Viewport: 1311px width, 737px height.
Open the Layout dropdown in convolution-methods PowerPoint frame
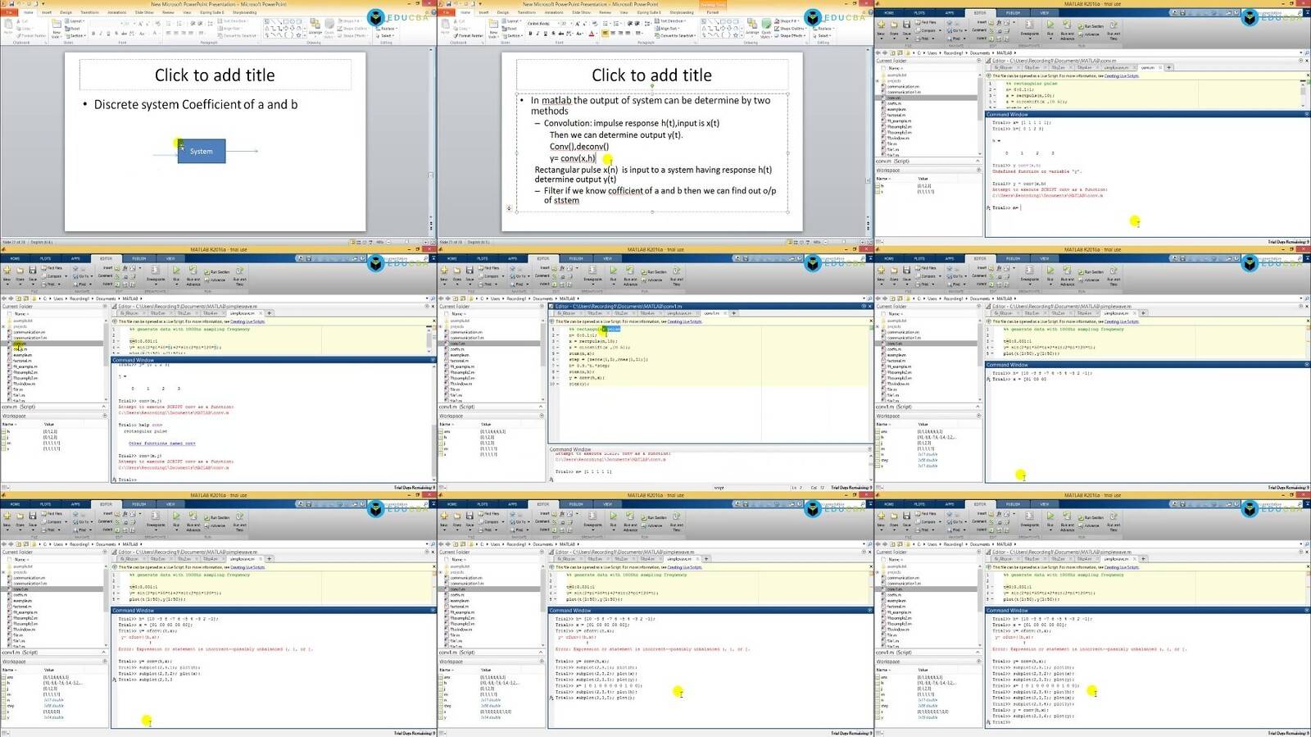512,20
